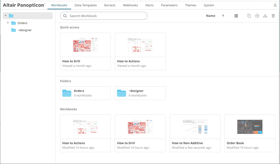Switch to list view icon
The height and width of the screenshot is (164, 280).
pyautogui.click(x=236, y=16)
